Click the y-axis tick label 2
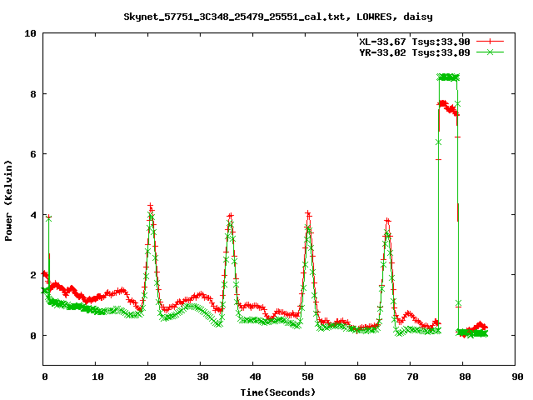This screenshot has width=533, height=400. point(33,275)
